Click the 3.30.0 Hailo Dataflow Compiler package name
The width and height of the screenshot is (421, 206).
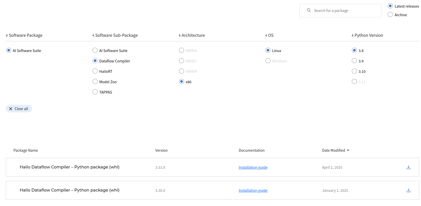(70, 190)
